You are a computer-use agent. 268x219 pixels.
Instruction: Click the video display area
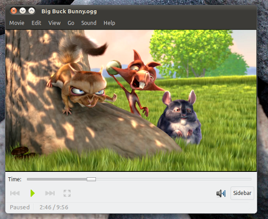131,101
